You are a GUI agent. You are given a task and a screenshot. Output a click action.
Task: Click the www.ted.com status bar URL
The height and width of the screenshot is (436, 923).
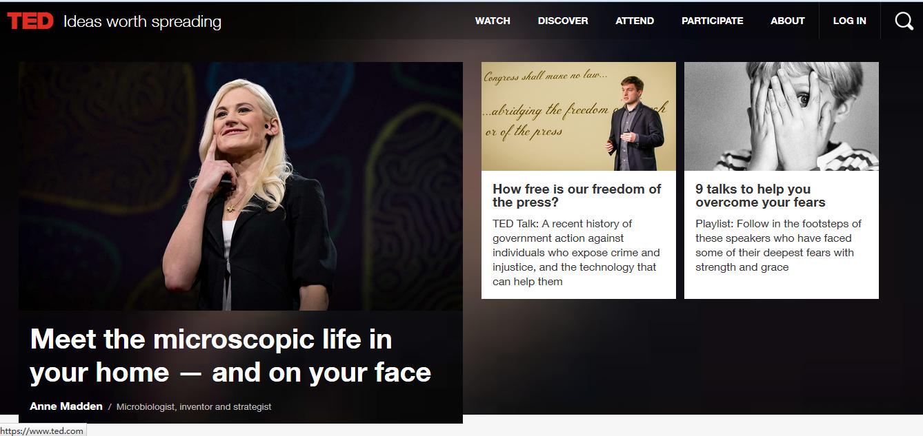pos(42,430)
